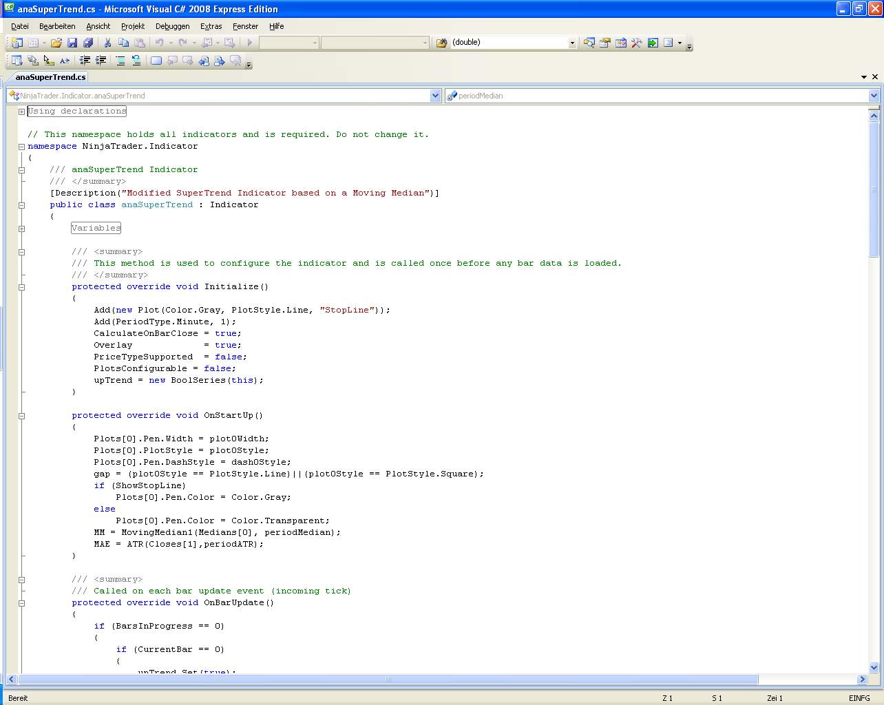The image size is (884, 705).
Task: Open the periodMedian members dropdown
Action: [x=874, y=96]
